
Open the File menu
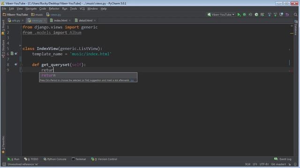tap(4, 9)
